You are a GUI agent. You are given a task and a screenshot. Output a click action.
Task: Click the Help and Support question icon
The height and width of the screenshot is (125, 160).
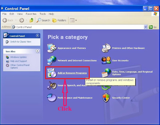[7, 61]
